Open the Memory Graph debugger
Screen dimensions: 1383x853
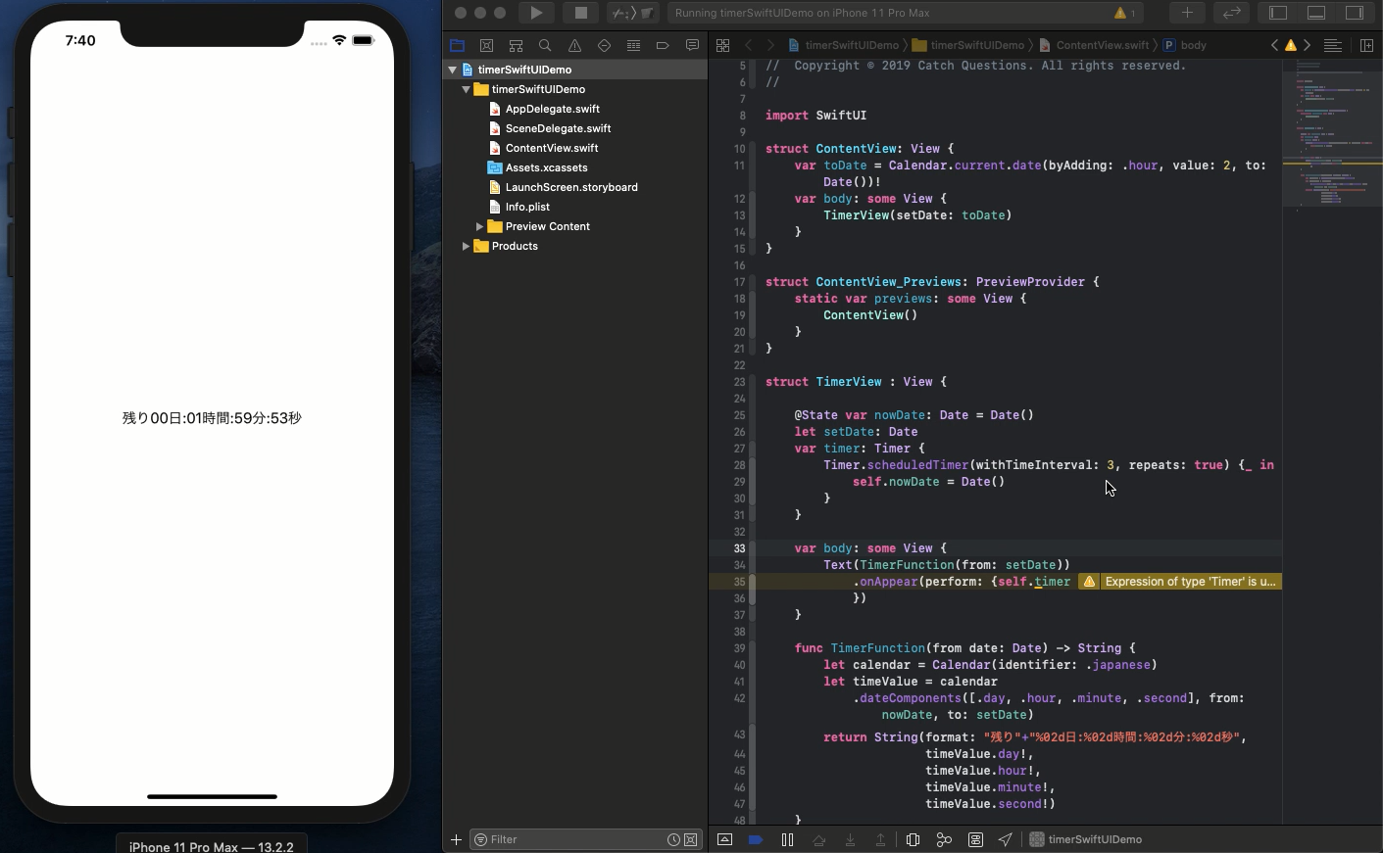point(943,839)
